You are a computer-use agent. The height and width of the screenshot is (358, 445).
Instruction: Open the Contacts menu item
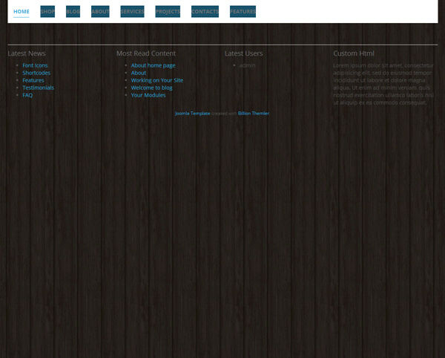(x=205, y=12)
